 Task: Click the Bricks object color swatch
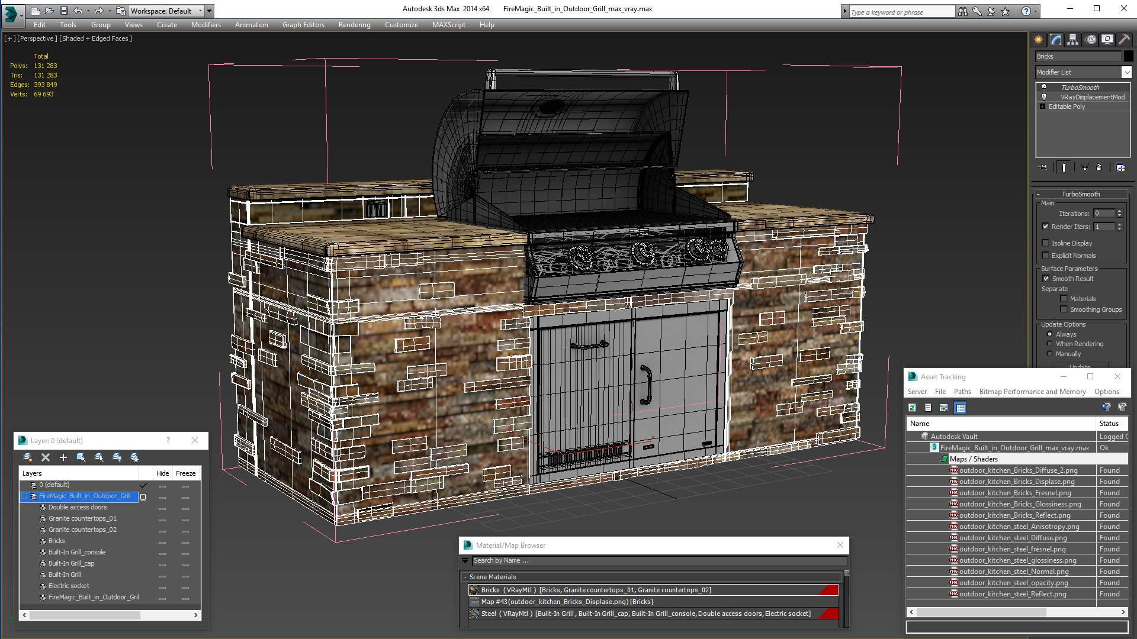(1129, 56)
